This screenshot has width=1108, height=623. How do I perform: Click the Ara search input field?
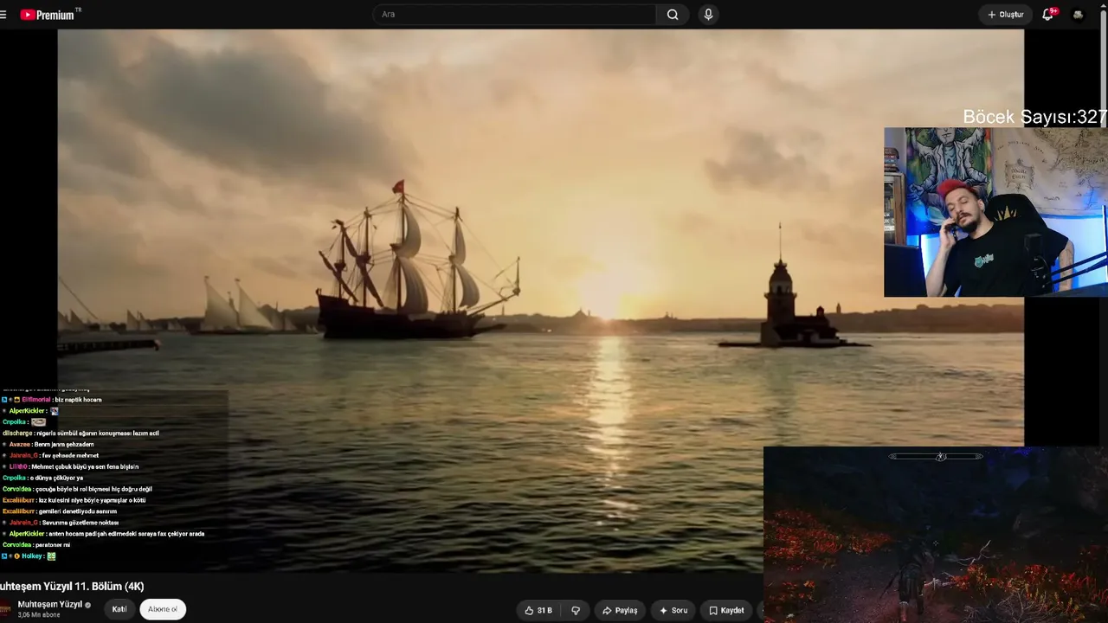click(515, 15)
